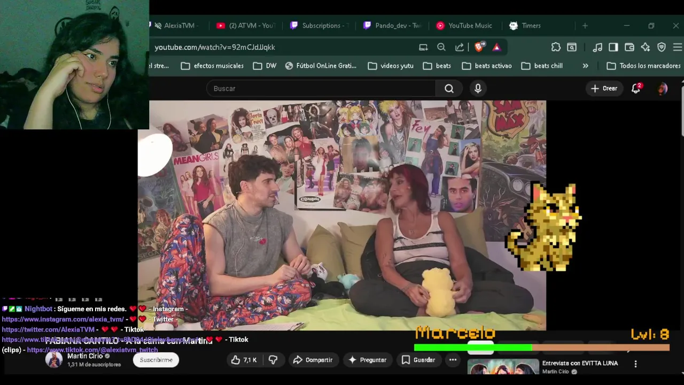Screen dimensions: 684x385
Task: Click the Entrevista con EVITTA LUNA title
Action: [580, 363]
